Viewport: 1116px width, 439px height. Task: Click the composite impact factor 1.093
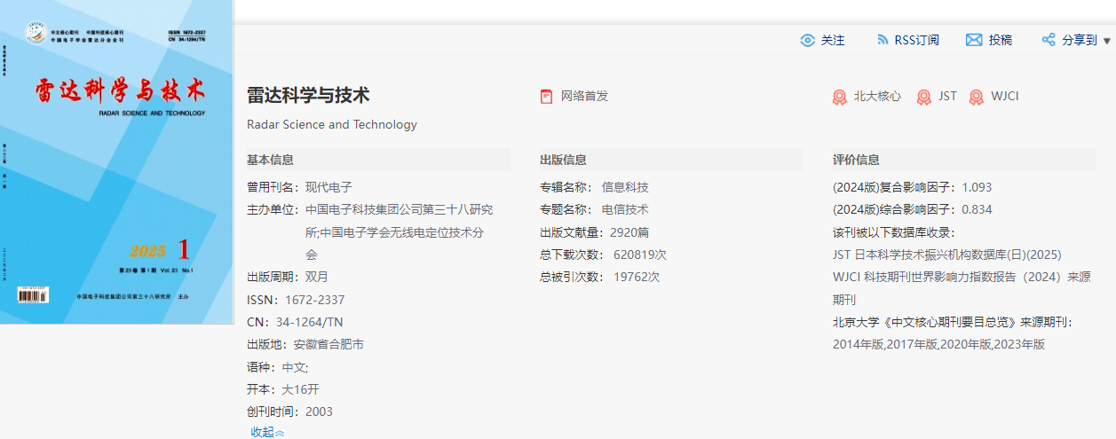tap(977, 187)
